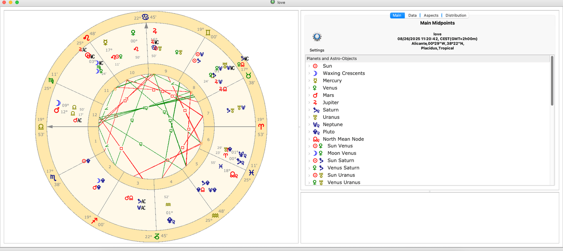Image resolution: width=563 pixels, height=251 pixels.
Task: Select the Moon Venus midpoint entry
Action: [342, 153]
